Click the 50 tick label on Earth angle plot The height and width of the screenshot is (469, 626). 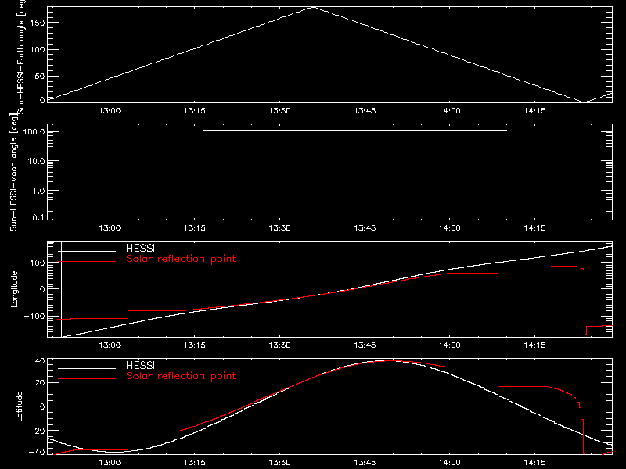(x=40, y=76)
